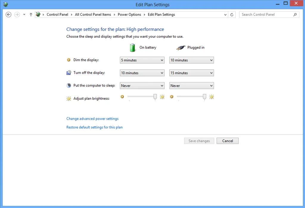This screenshot has height=208, width=305.
Task: Expand the recent locations dropdown arrow
Action: coord(24,15)
